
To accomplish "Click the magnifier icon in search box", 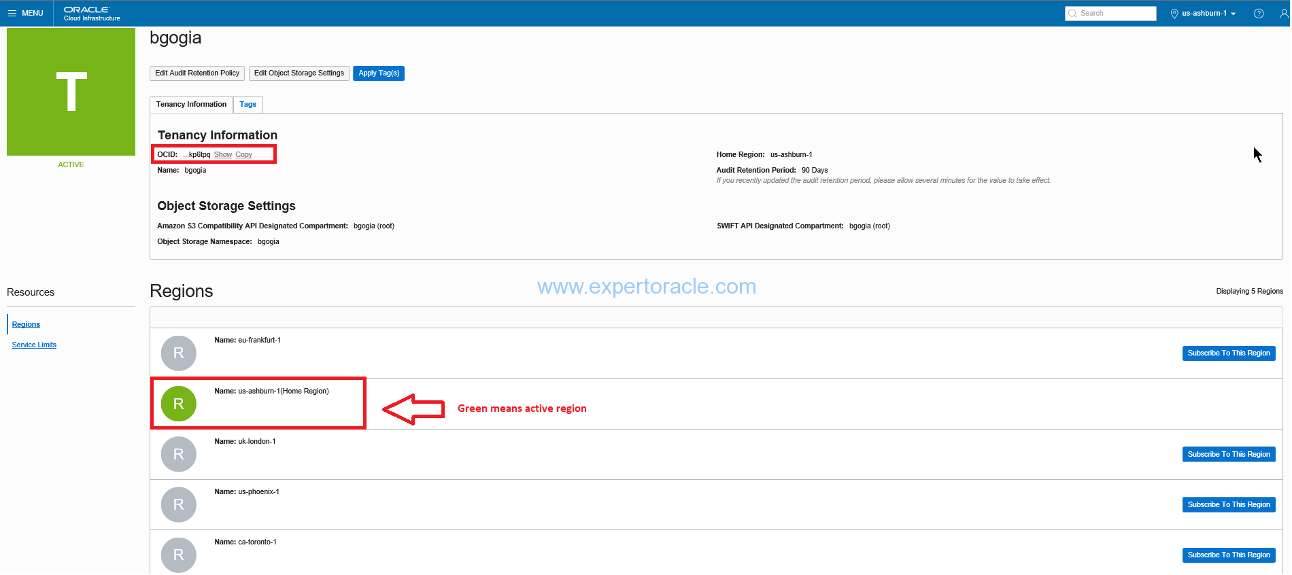I will pos(1072,13).
